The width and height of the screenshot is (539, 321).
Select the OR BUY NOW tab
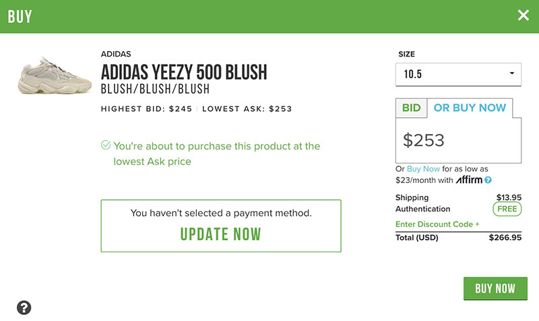(470, 108)
